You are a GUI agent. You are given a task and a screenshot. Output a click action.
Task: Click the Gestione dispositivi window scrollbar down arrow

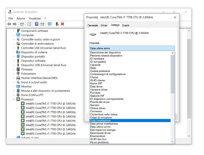189,136
